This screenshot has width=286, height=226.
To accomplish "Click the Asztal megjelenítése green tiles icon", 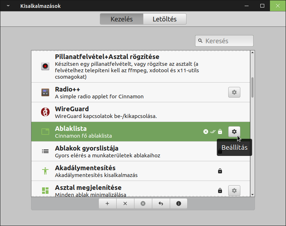I will [x=45, y=191].
